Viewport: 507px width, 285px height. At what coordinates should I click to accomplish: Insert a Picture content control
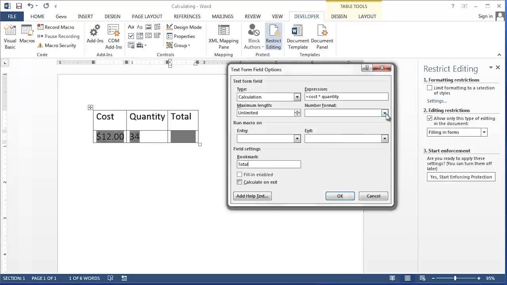pyautogui.click(x=148, y=27)
